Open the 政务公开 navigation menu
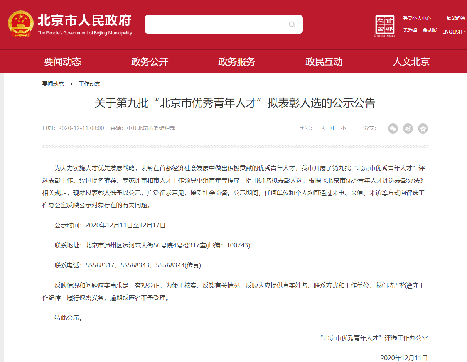Image resolution: width=467 pixels, height=362 pixels. click(150, 62)
